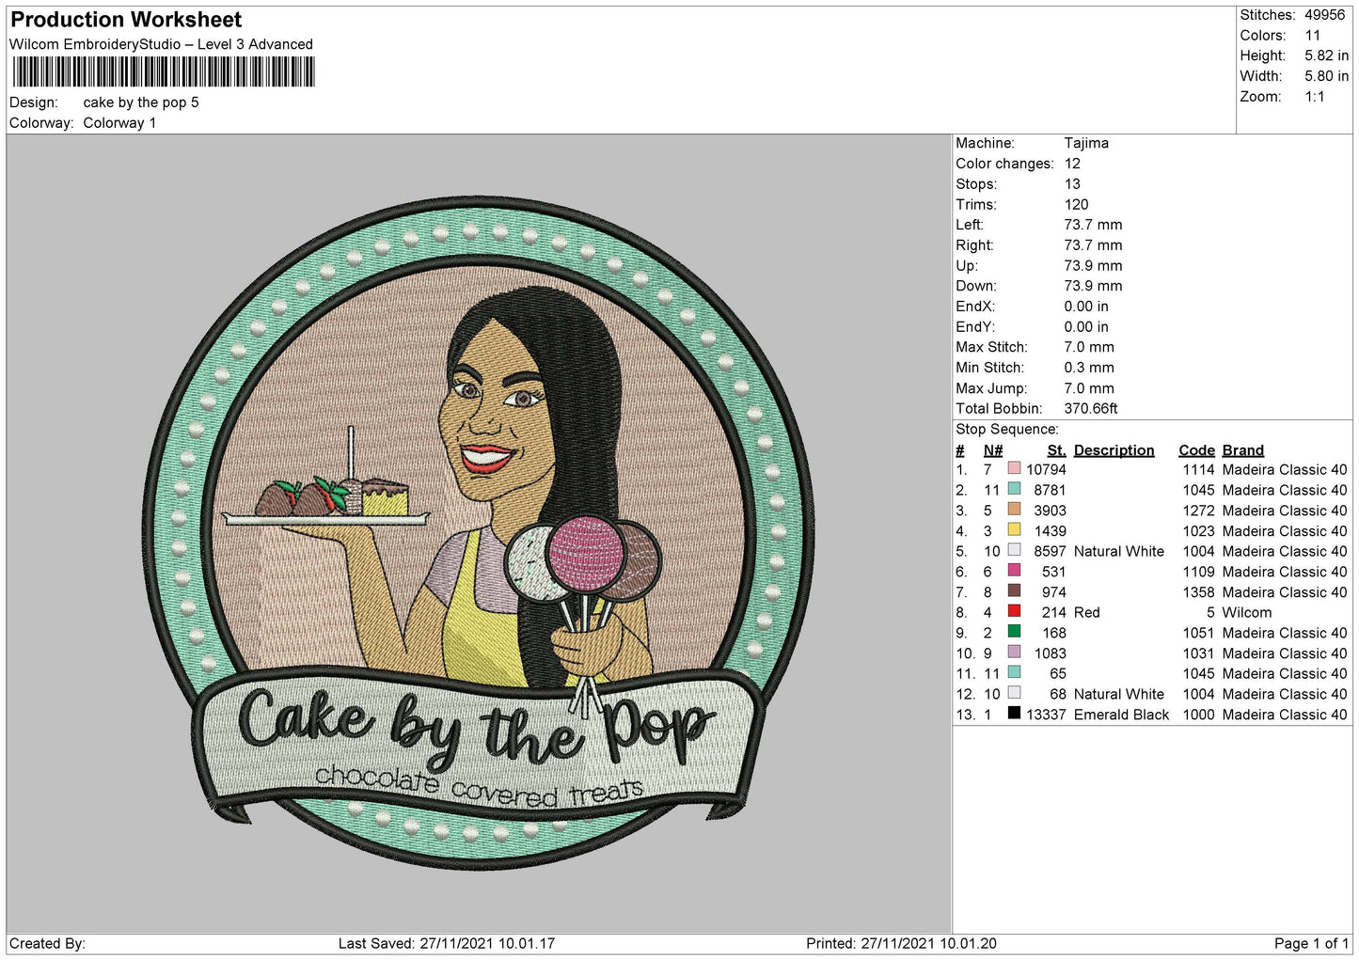
Task: Click 'Natural White' description in stop 5
Action: (x=1118, y=551)
